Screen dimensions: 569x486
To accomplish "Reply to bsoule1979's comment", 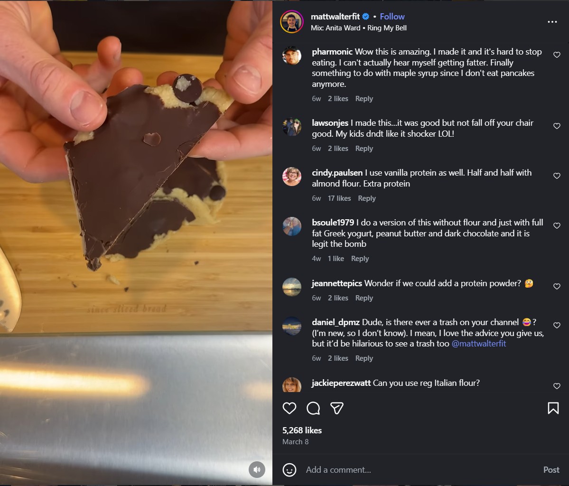I will click(x=360, y=258).
